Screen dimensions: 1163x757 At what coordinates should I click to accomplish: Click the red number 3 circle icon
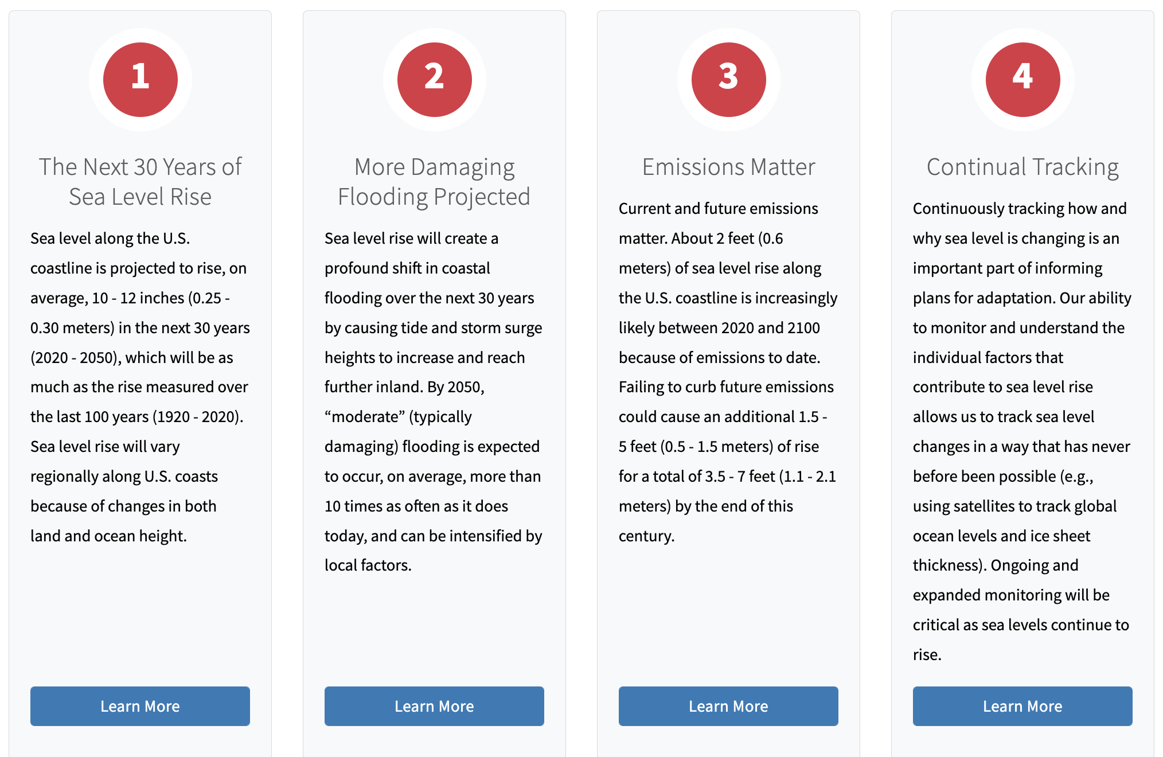729,80
